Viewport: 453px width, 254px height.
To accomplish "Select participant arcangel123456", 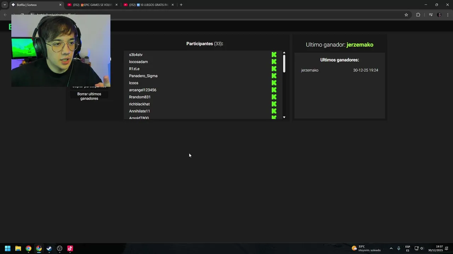I will (x=143, y=90).
